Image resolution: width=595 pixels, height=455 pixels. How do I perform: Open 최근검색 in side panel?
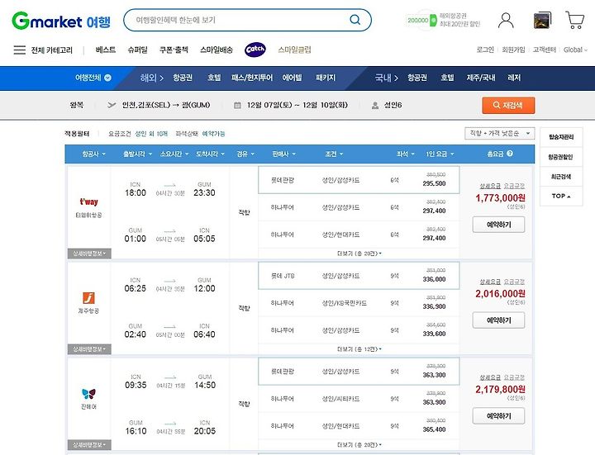561,177
